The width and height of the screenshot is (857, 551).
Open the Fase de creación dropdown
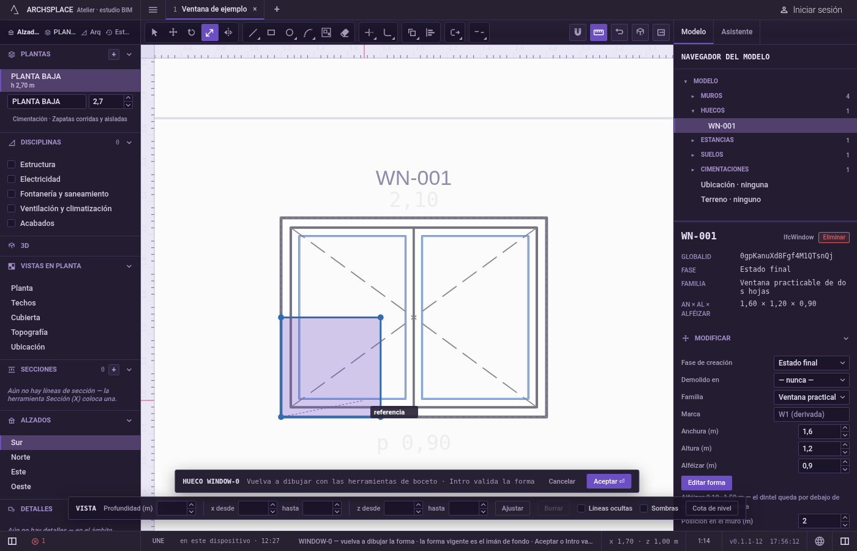(x=812, y=363)
